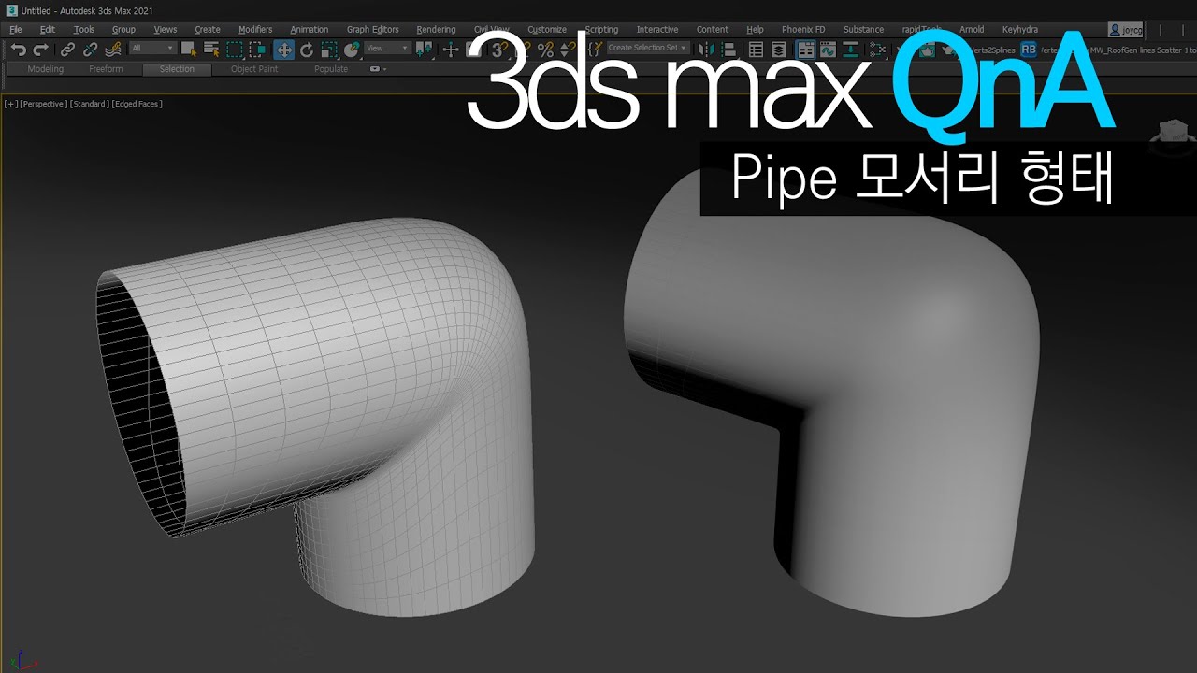Activate the Select and Rotate tool
Image resolution: width=1197 pixels, height=673 pixels.
coord(306,50)
